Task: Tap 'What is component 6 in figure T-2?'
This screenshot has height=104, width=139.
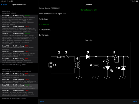Action: [x=53, y=14]
